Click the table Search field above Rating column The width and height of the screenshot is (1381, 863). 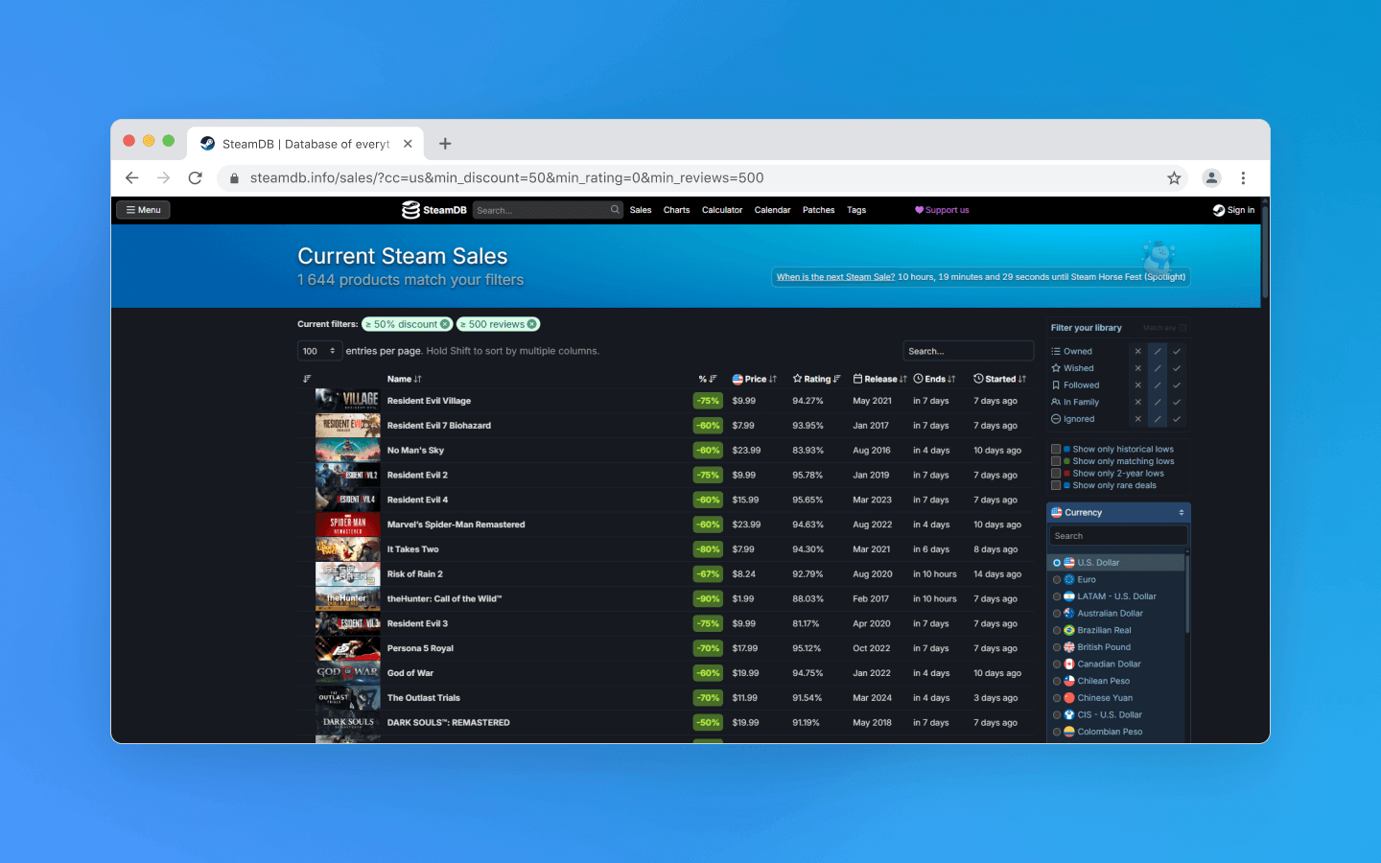[x=968, y=351]
